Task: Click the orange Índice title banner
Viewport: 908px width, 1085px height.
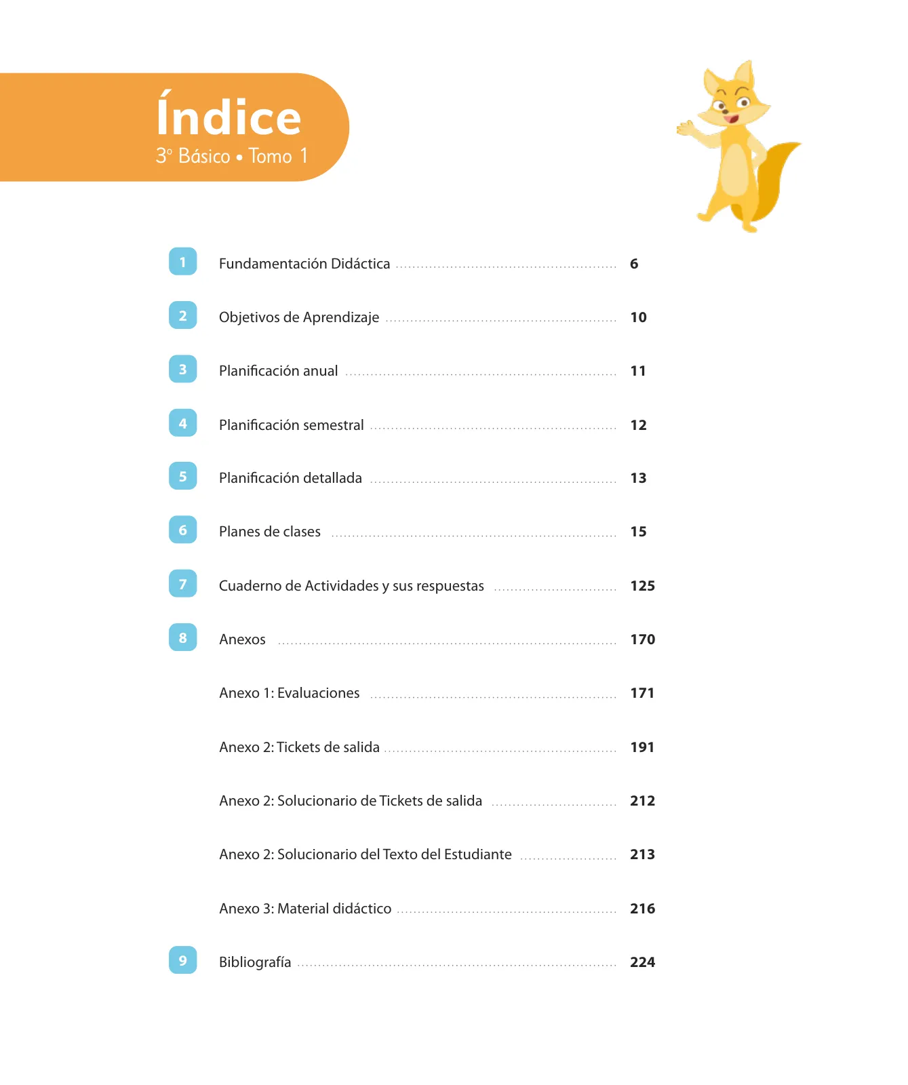Action: (174, 127)
